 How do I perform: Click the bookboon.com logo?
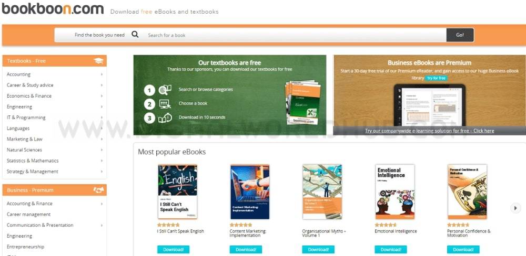pyautogui.click(x=53, y=8)
